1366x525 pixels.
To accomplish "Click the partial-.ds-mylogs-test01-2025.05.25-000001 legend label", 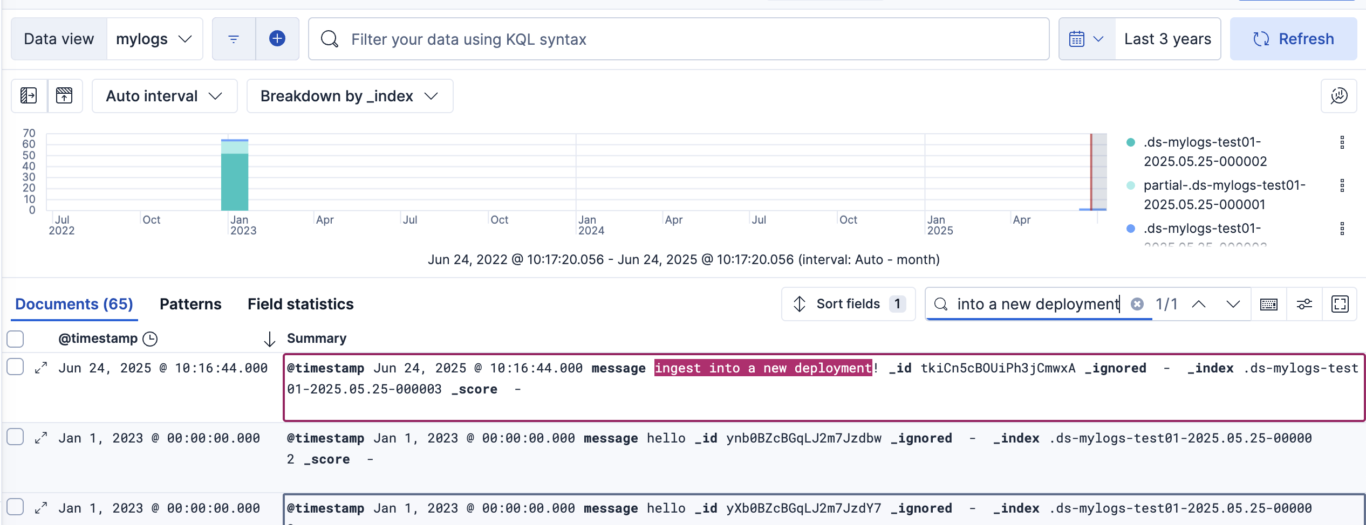I will (1224, 195).
